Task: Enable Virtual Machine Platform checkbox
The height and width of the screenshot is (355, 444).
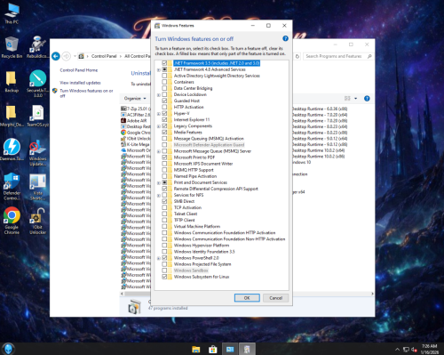Action: tap(164, 226)
